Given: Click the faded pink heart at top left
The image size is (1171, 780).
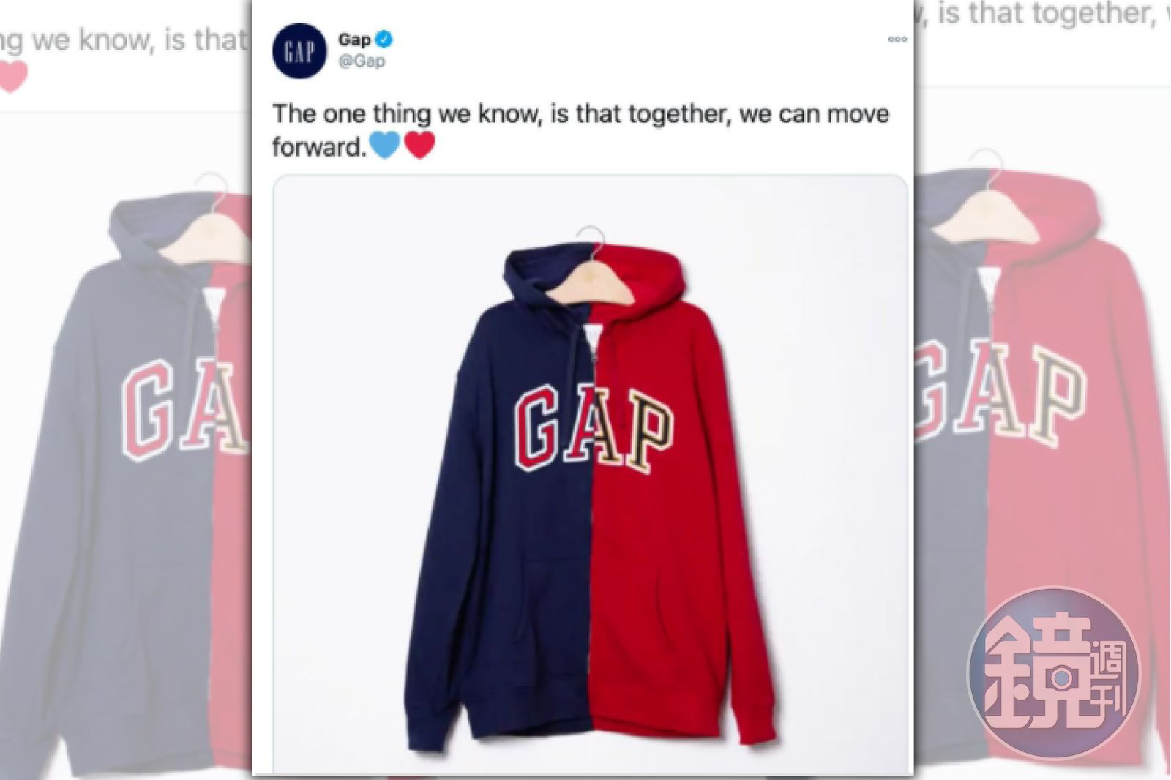Looking at the screenshot, I should [x=12, y=77].
